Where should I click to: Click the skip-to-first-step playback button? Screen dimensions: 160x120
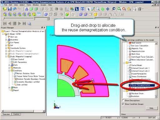coord(5,23)
